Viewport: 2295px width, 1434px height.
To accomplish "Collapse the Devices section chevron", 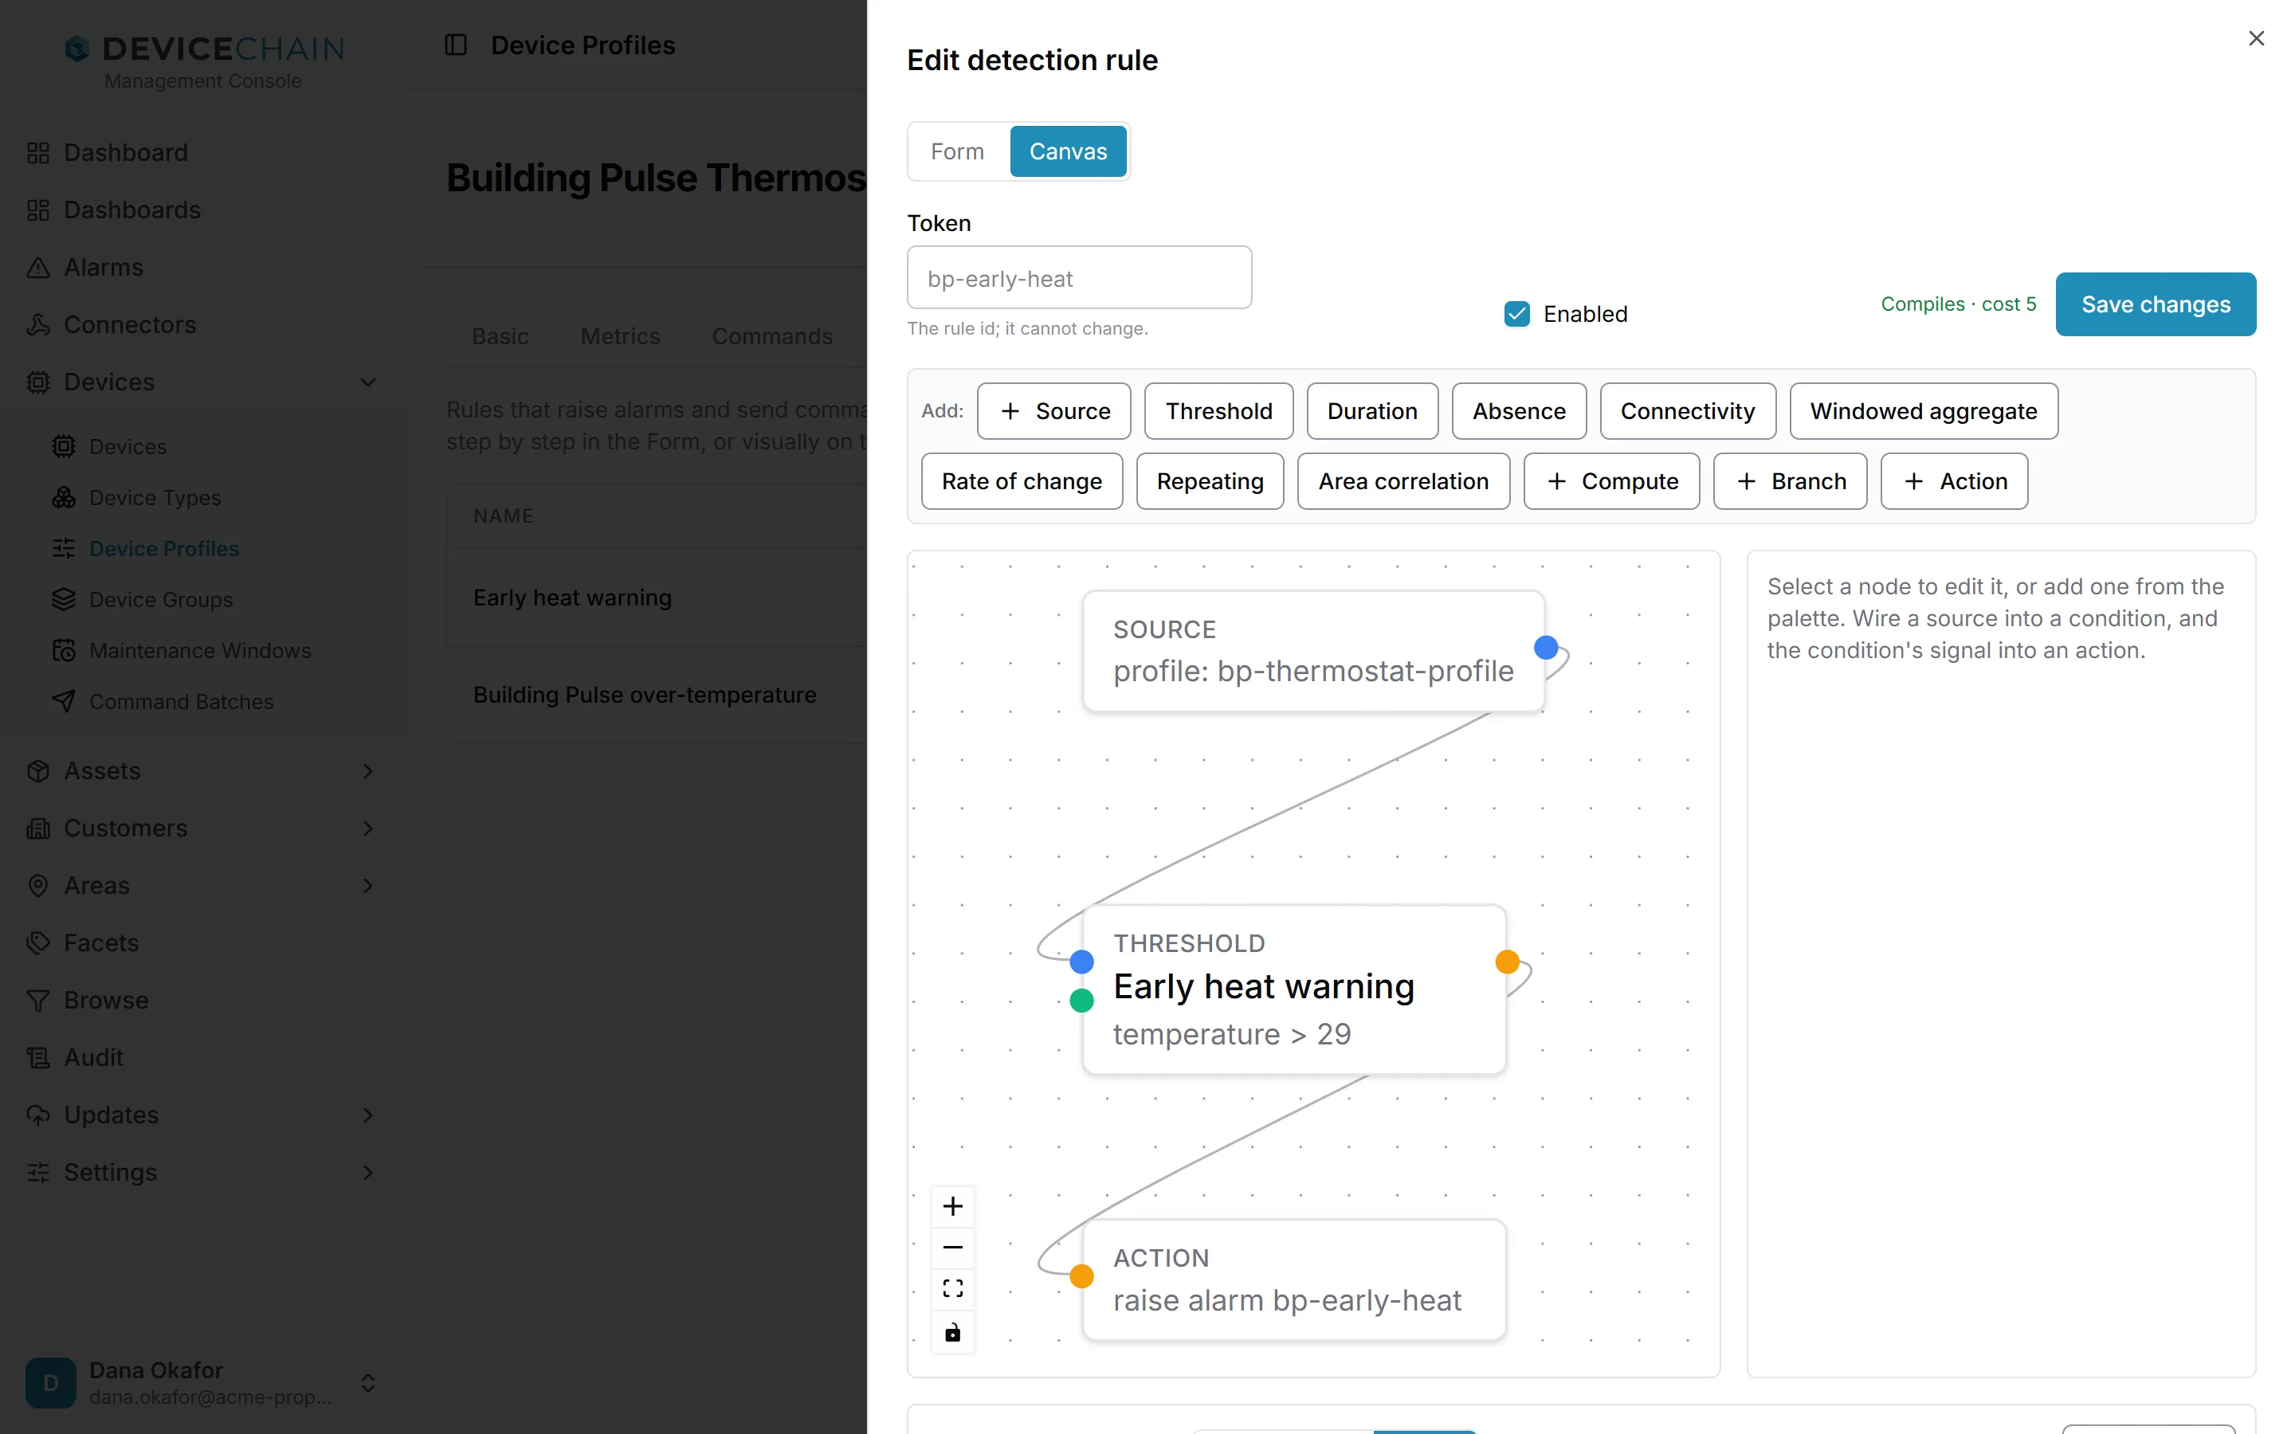I will [x=368, y=382].
